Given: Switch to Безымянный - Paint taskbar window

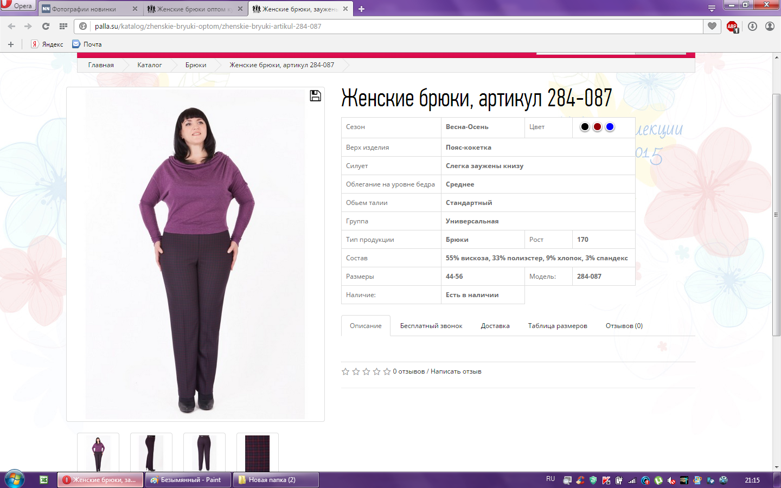Looking at the screenshot, I should [188, 480].
